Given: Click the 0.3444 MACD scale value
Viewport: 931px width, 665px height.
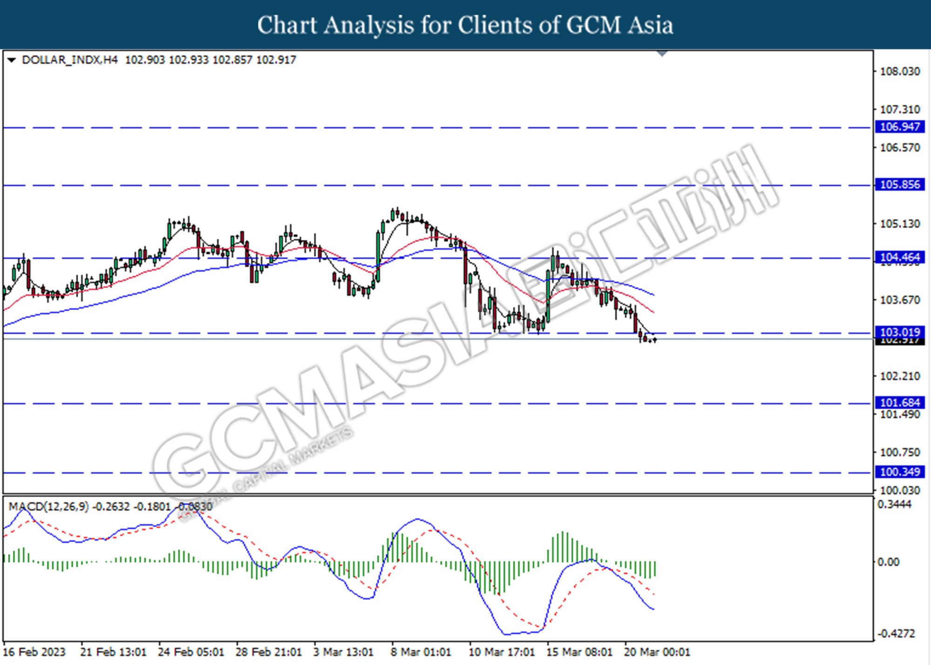Looking at the screenshot, I should [x=894, y=504].
